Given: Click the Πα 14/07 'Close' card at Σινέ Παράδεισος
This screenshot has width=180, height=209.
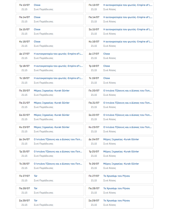Looking at the screenshot, I should coord(37,17).
